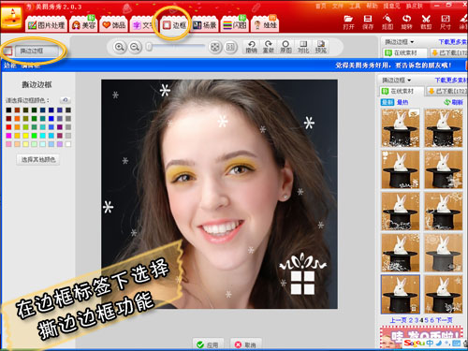
Task: Click the 换皮肤 skin menu item
Action: [x=414, y=6]
